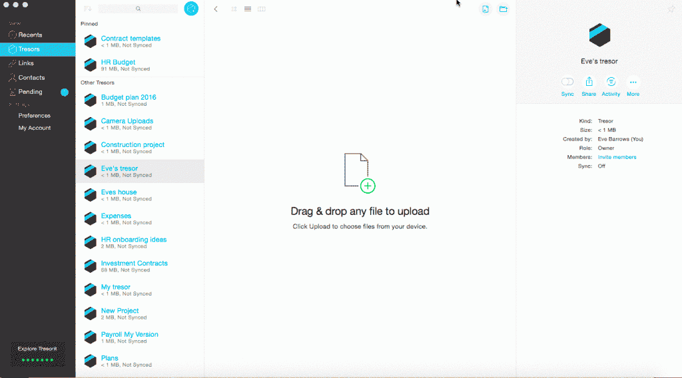The image size is (682, 378).
Task: Click cube icon beside Investment Contracts
Action: [90, 266]
